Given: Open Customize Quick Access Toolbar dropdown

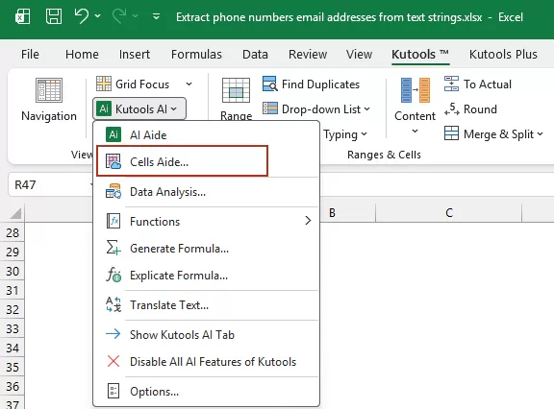Looking at the screenshot, I should coord(156,16).
